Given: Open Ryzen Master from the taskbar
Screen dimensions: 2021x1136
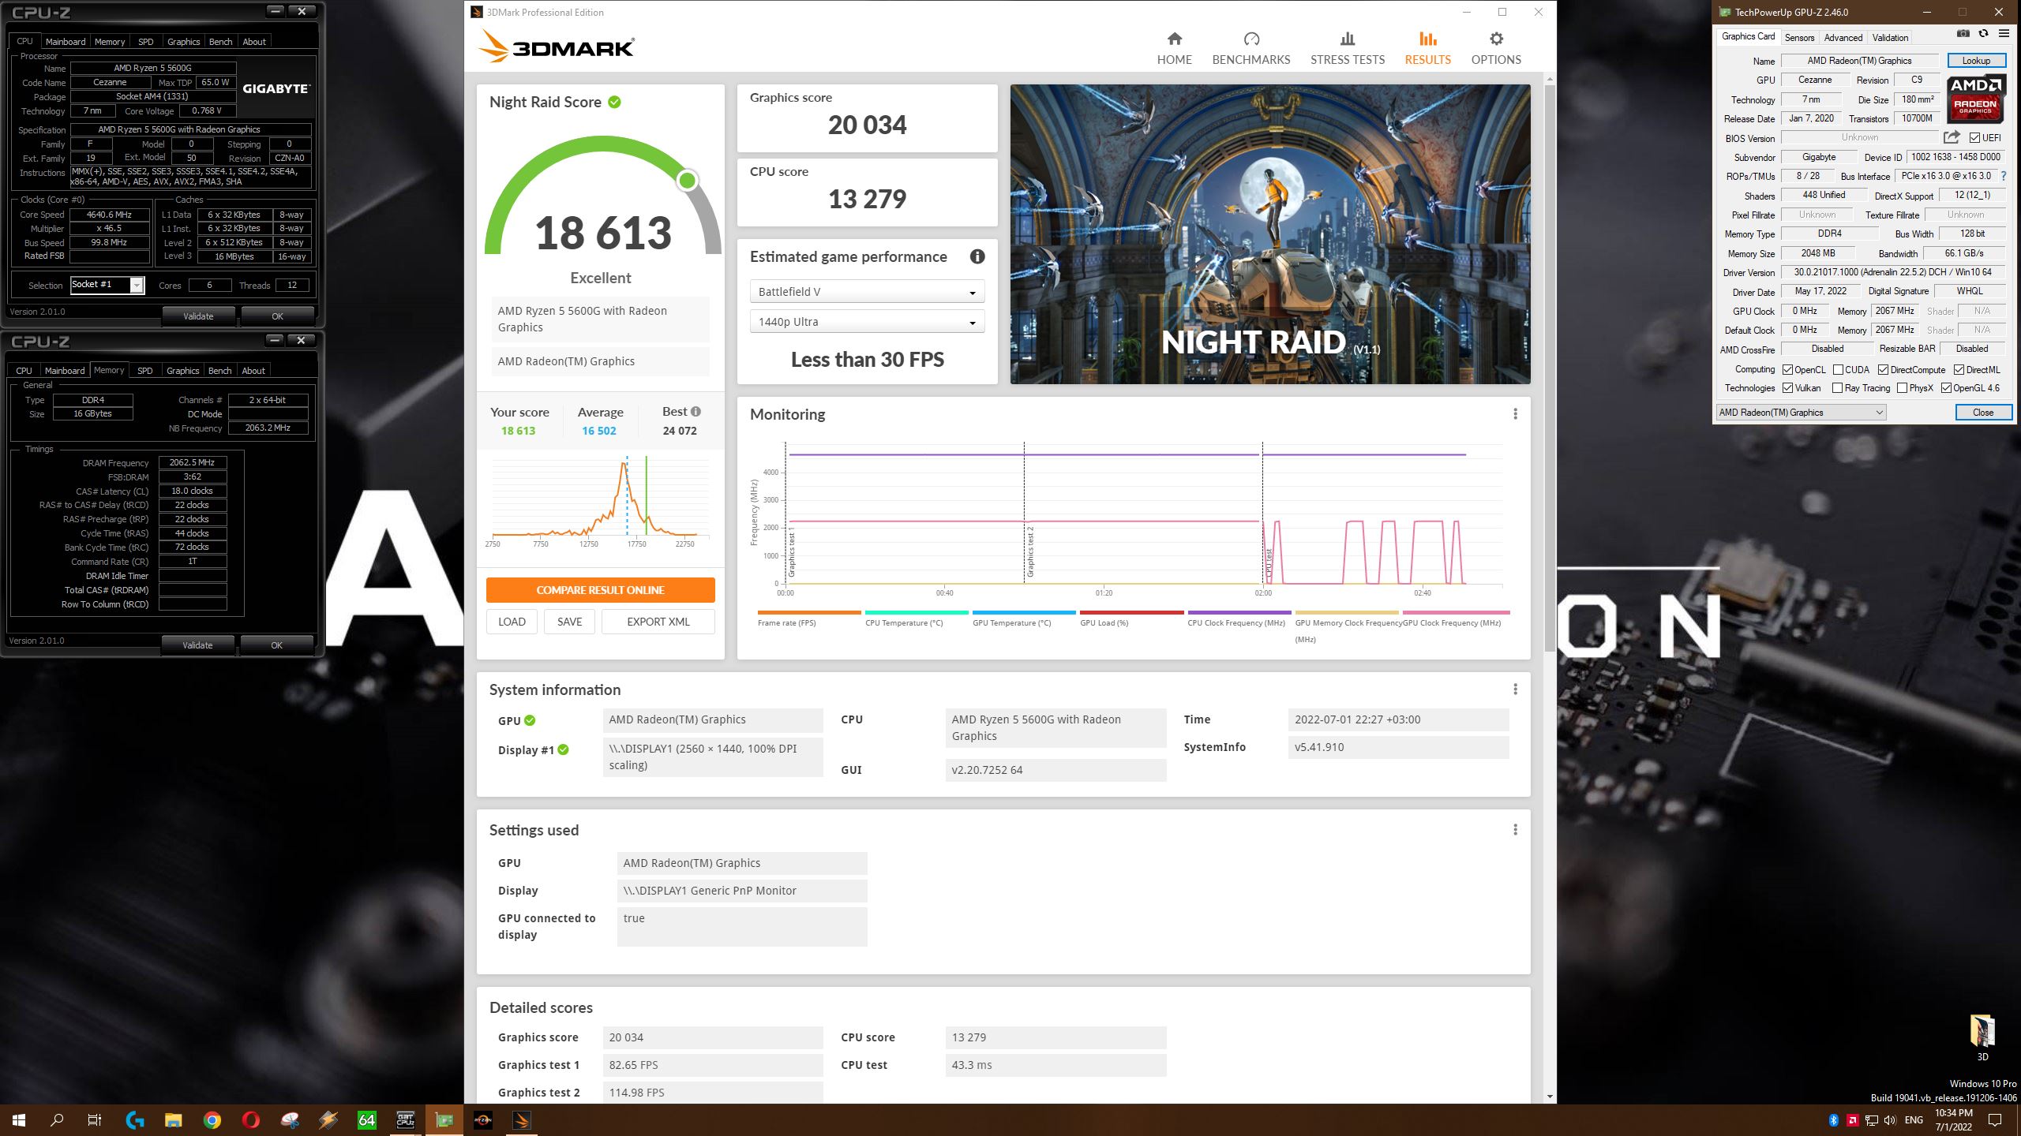Looking at the screenshot, I should pyautogui.click(x=483, y=1119).
